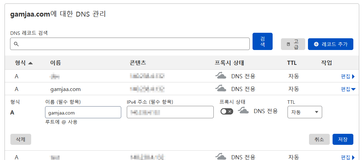Click the plus icon on 레코드 추가
362x160 pixels.
316,44
